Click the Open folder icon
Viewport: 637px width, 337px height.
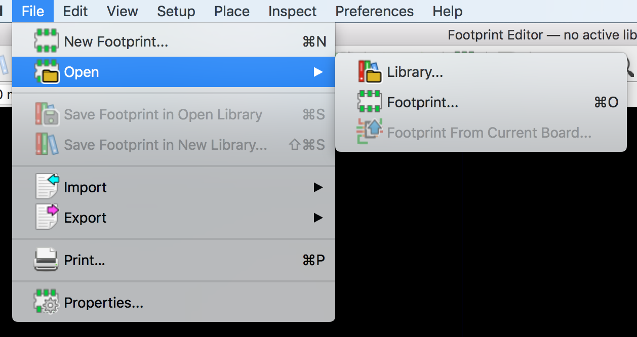[x=46, y=72]
